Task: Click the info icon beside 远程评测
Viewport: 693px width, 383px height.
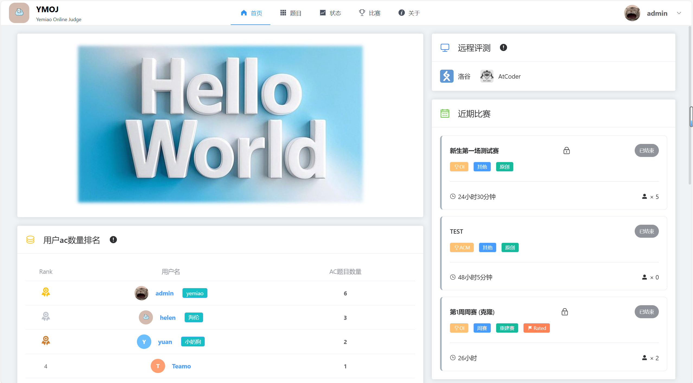Action: click(503, 48)
